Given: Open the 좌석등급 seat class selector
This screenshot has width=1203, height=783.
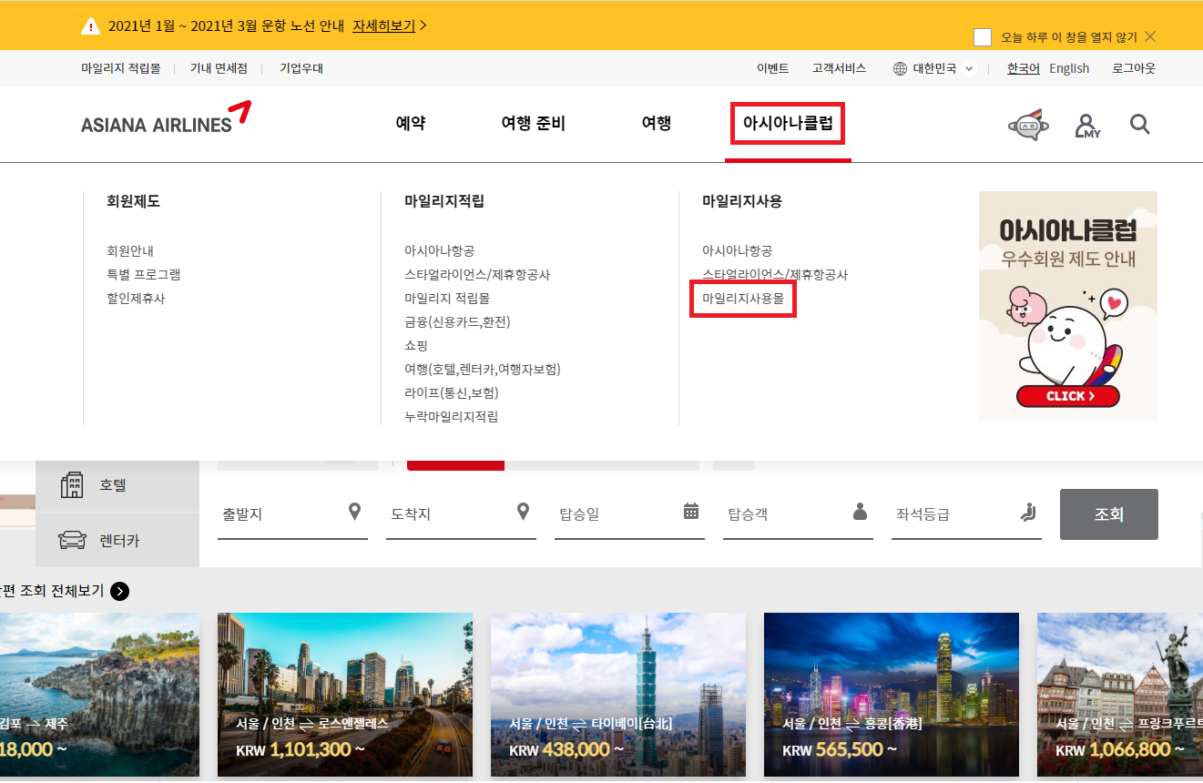Looking at the screenshot, I should (x=966, y=514).
